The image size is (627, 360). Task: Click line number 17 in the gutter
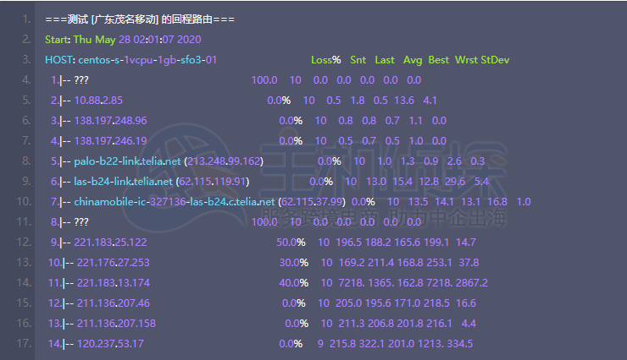tap(25, 344)
